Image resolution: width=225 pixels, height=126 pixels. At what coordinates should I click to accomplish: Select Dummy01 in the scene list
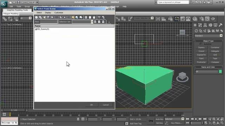[x=45, y=29]
